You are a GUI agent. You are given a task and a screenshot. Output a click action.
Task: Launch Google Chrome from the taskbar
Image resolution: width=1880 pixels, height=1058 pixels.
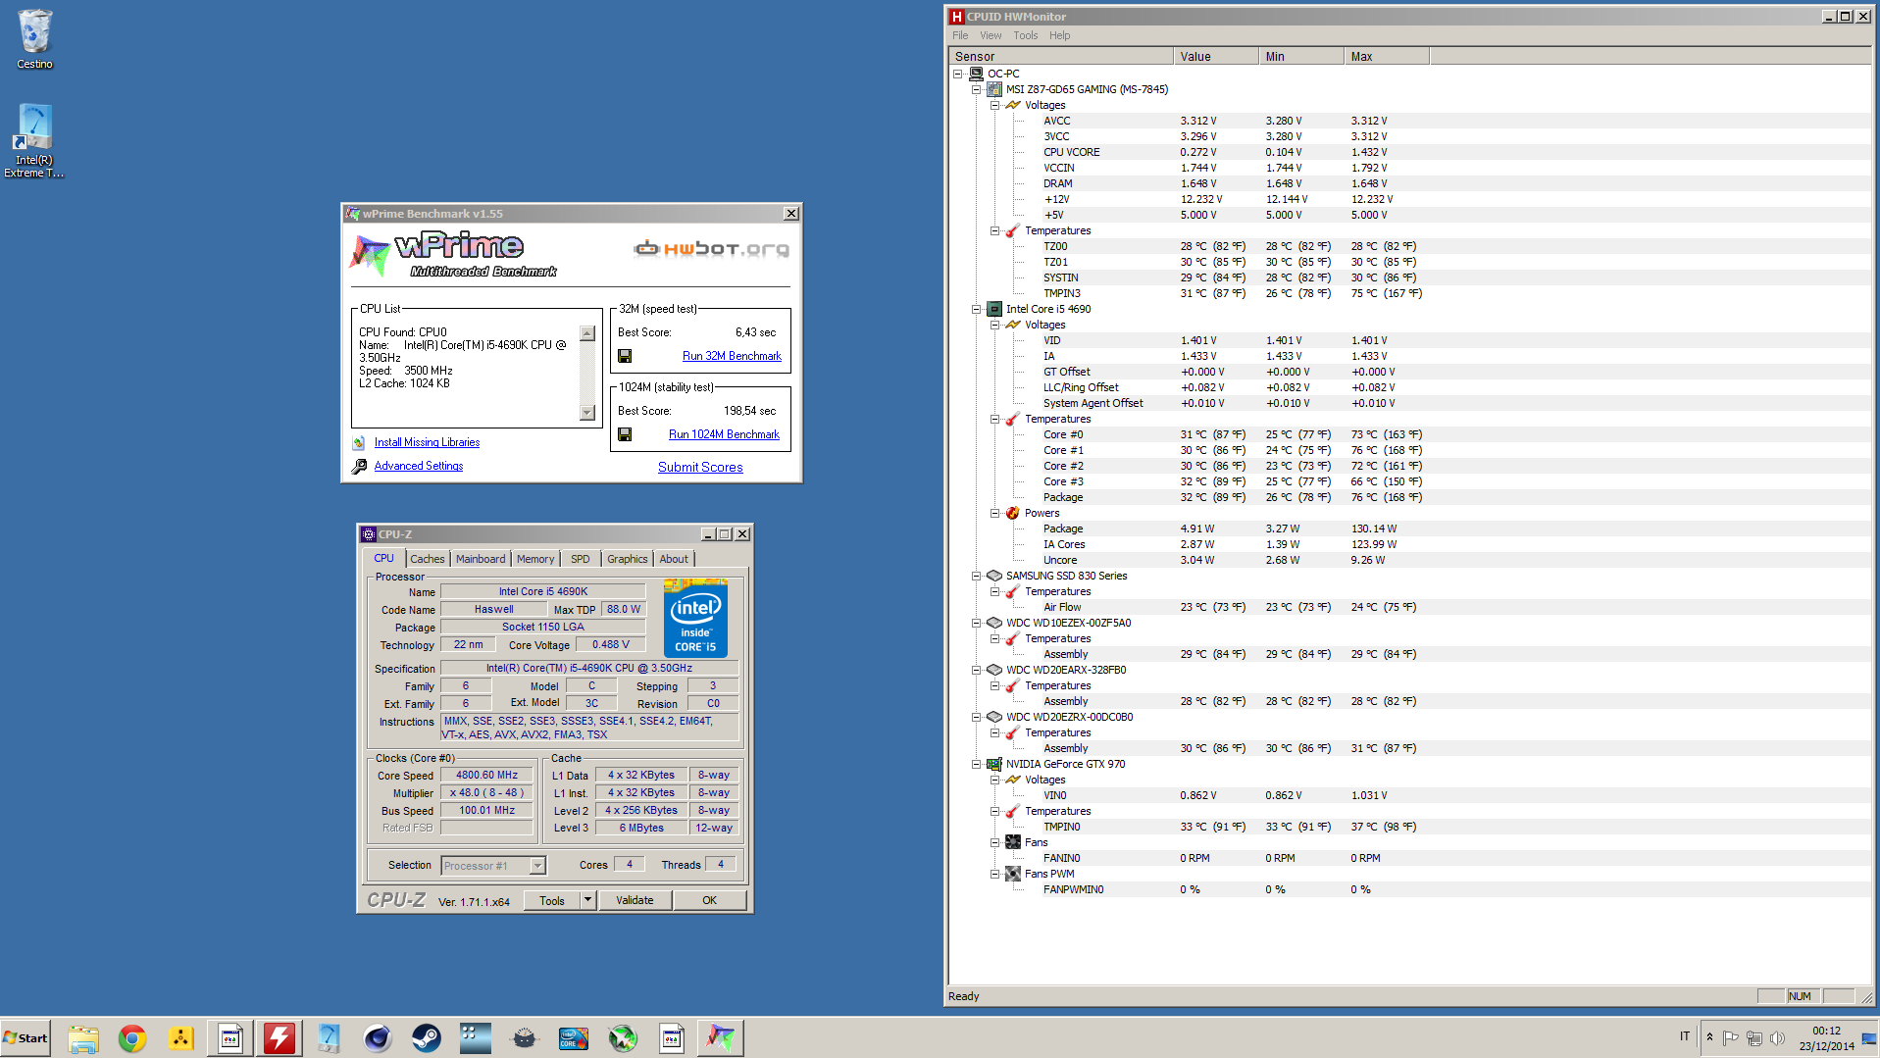click(x=132, y=1038)
